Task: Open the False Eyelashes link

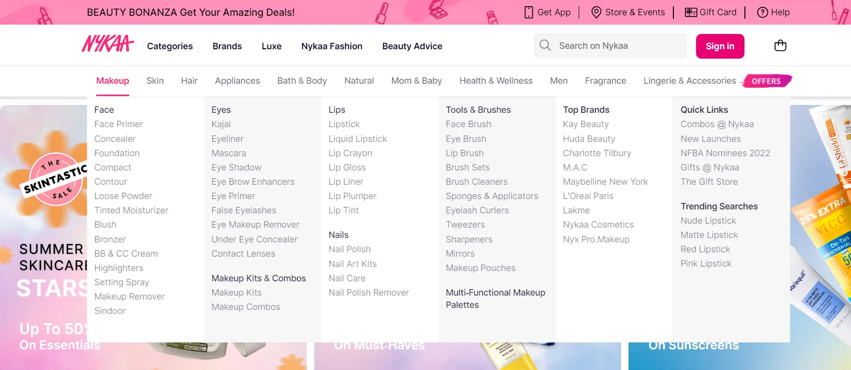Action: [x=244, y=210]
